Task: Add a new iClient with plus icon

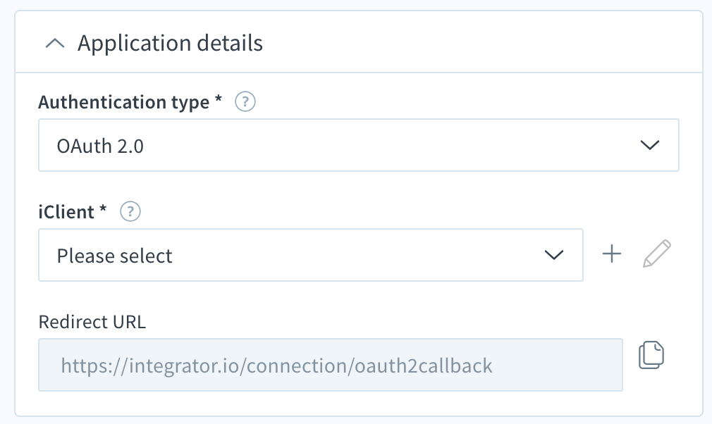Action: click(x=612, y=254)
